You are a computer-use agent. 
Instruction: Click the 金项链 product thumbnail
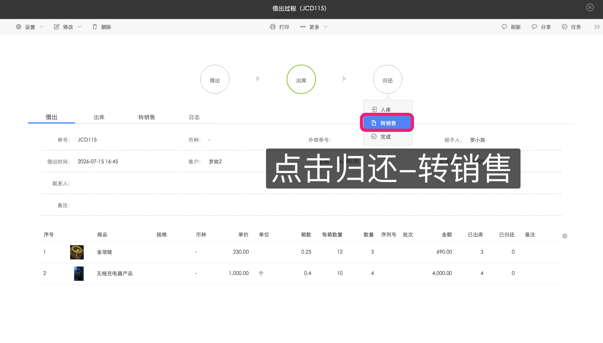point(77,252)
